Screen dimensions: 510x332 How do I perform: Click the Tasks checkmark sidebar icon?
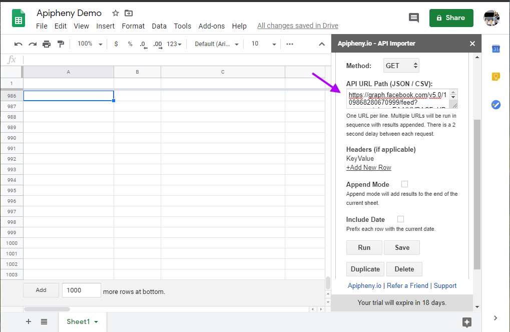coord(495,105)
